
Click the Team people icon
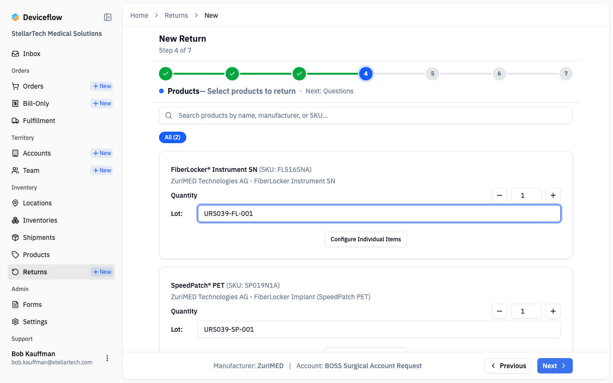[x=15, y=170]
